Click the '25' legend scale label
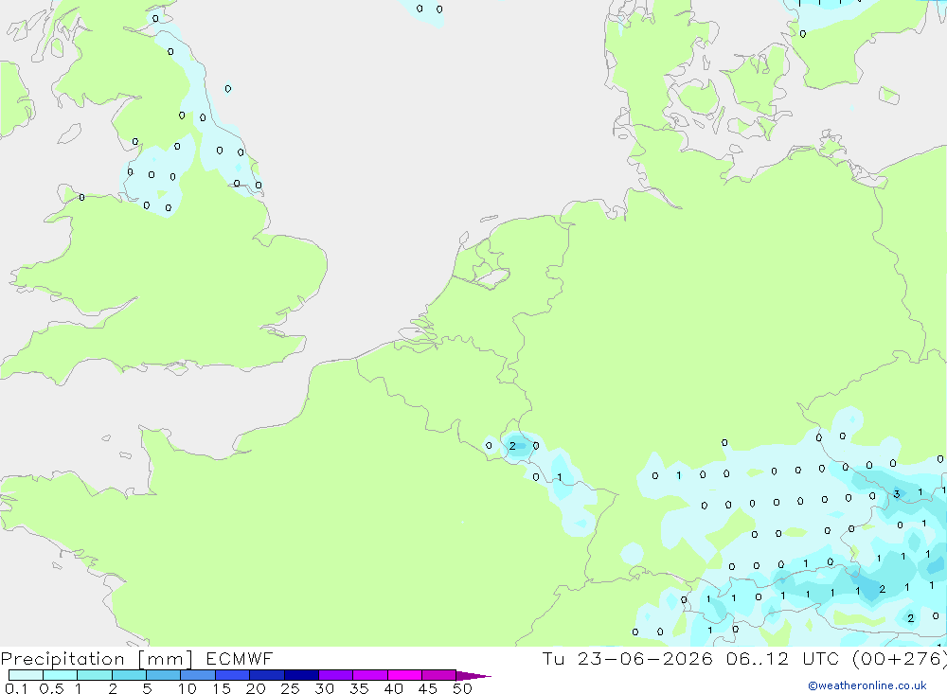 291,688
